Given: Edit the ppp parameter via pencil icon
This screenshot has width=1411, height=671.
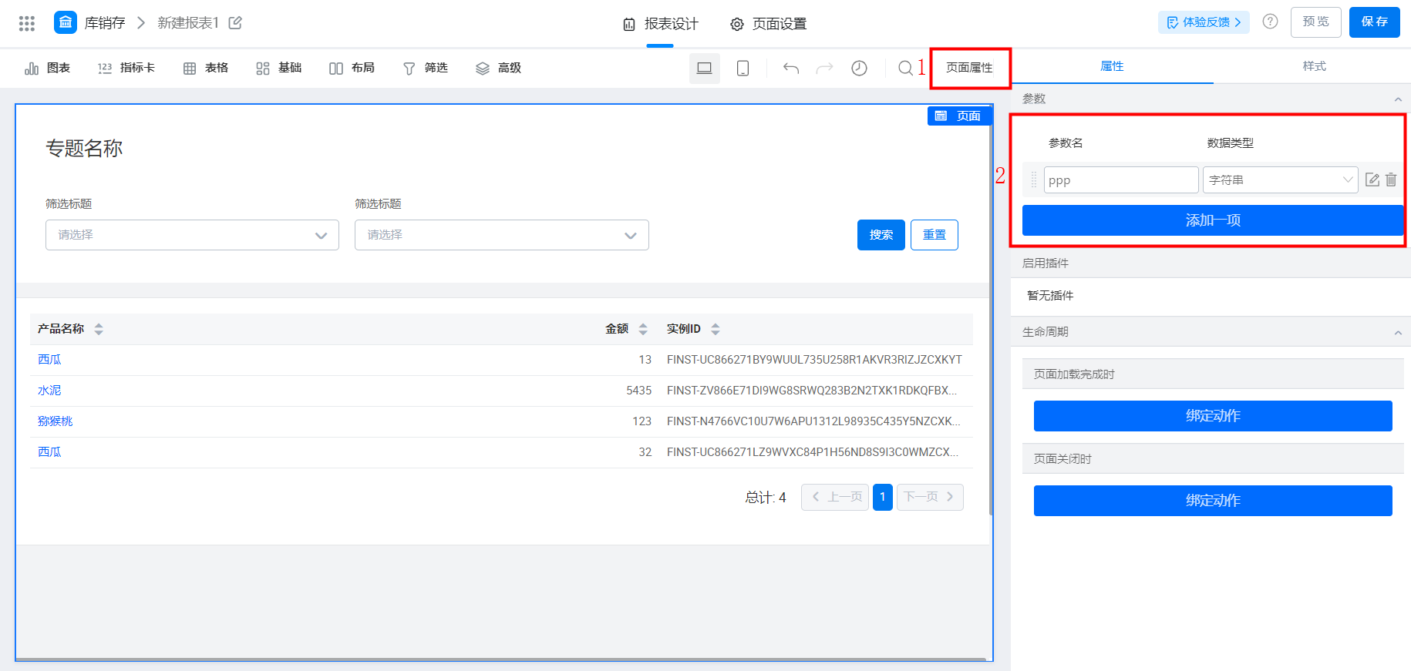Looking at the screenshot, I should (1372, 179).
